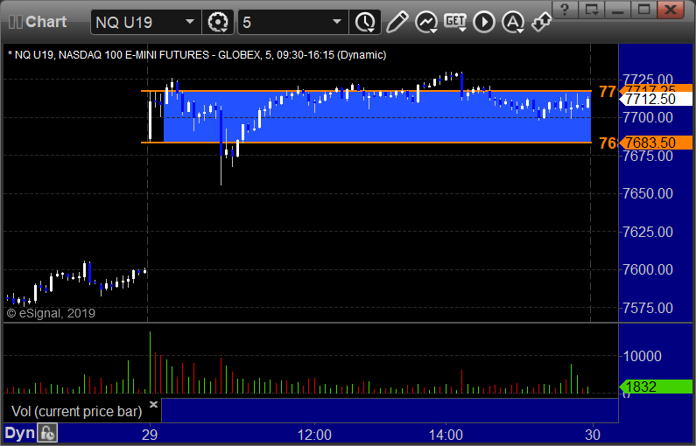Viewport: 696px width, 446px height.
Task: Close the Chart window
Action: pyautogui.click(x=671, y=10)
